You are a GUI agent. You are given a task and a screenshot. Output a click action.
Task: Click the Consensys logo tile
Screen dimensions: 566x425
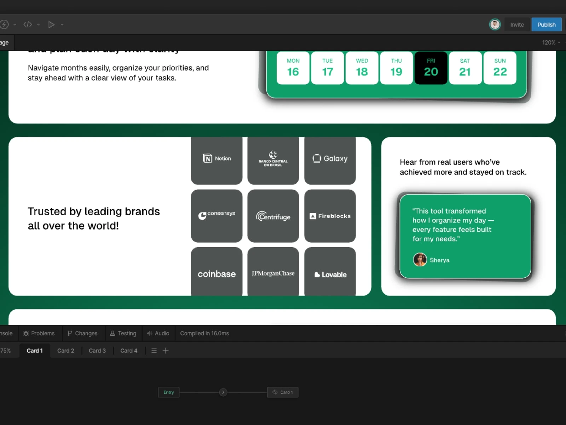pos(216,216)
